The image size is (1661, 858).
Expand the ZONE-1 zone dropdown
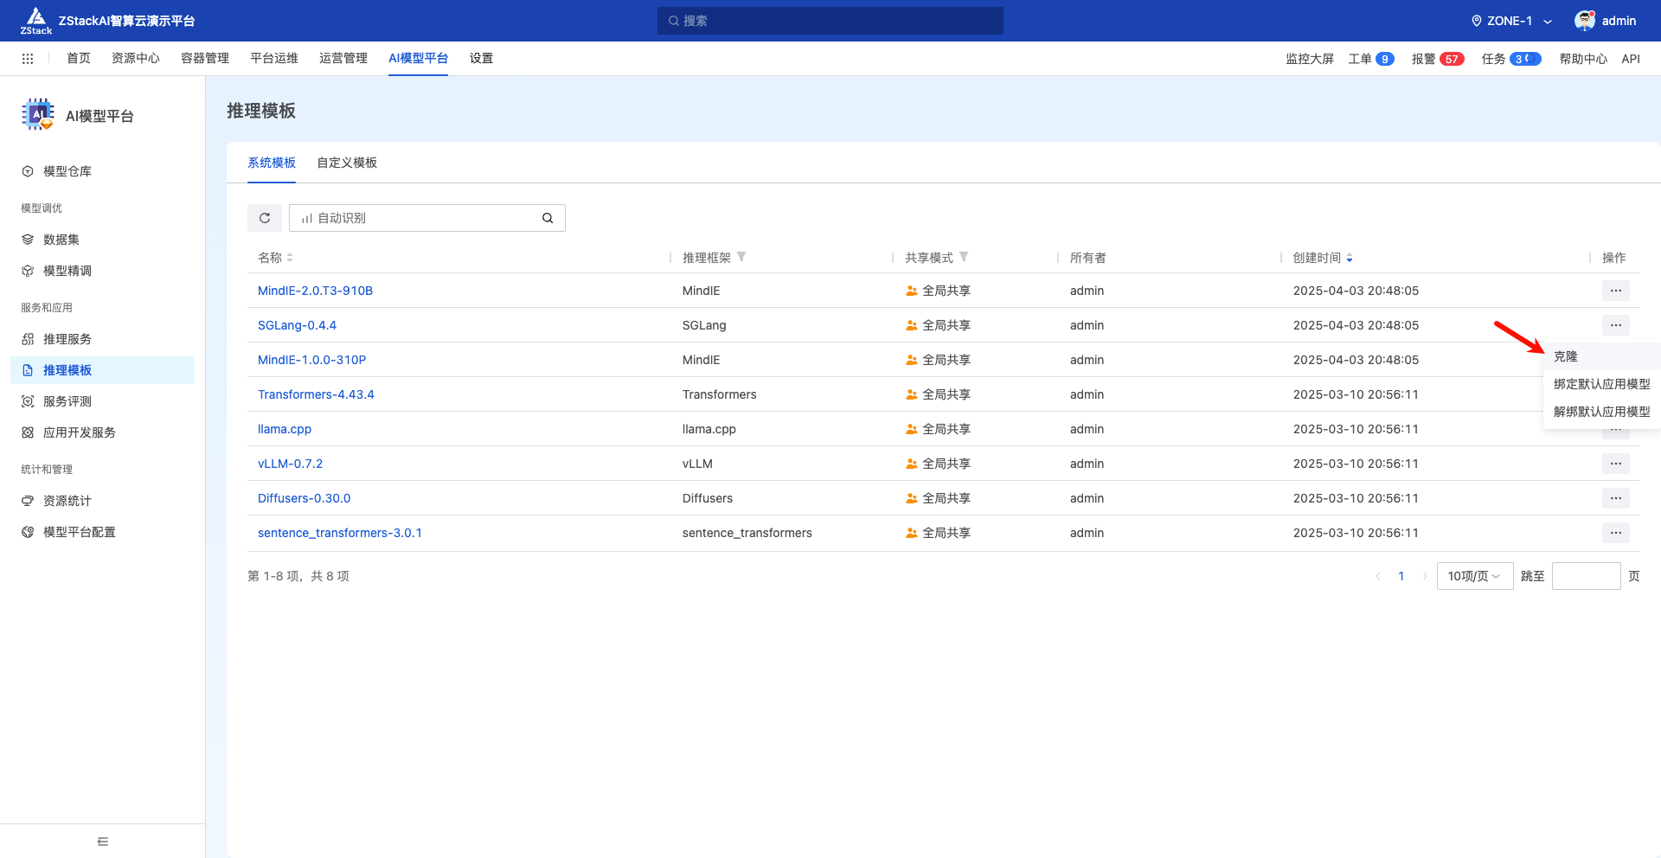(1548, 22)
